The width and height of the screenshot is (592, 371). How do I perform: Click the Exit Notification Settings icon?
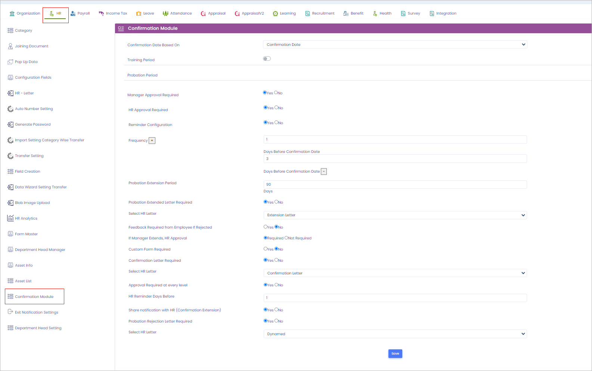pyautogui.click(x=10, y=312)
